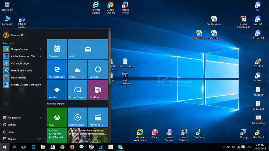Screen dimensions: 269x151
Task: Open the Photos tile
Action: (x=77, y=69)
